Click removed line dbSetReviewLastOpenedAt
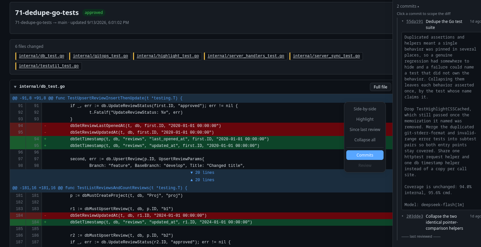The height and width of the screenshot is (247, 481). [x=201, y=126]
